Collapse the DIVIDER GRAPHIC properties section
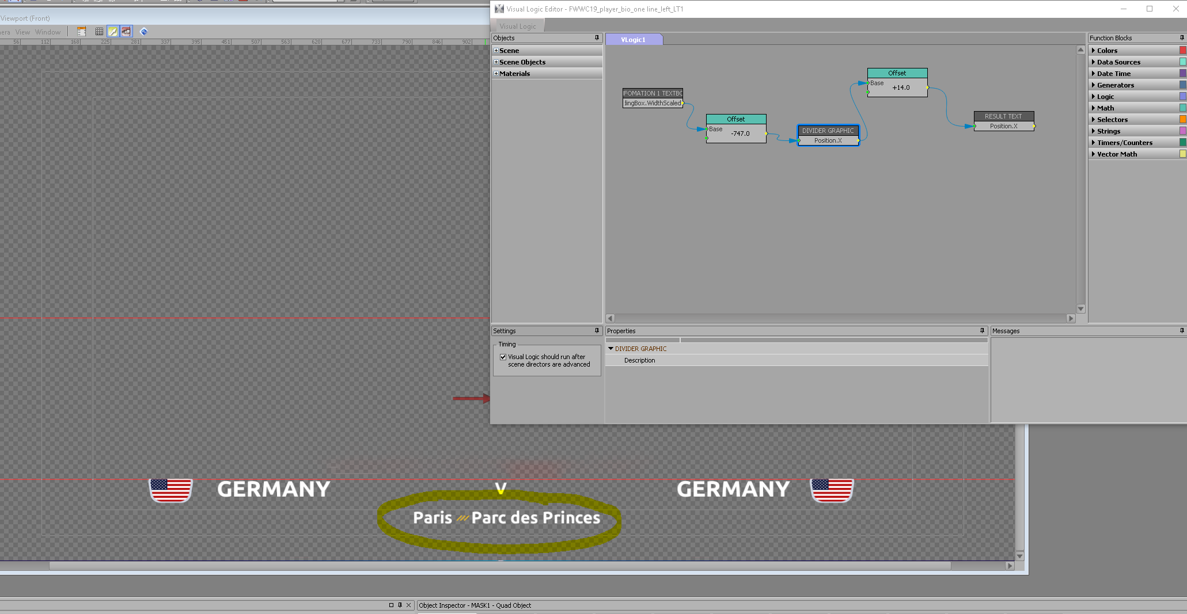 point(610,349)
